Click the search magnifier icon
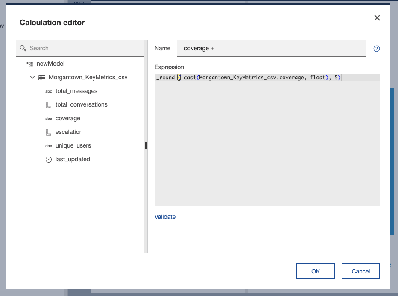This screenshot has height=296, width=398. click(x=23, y=48)
